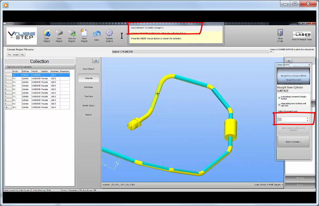The height and width of the screenshot is (206, 319).
Task: Toggle Automatically increment Straight Number checkbox
Action: (x=279, y=97)
